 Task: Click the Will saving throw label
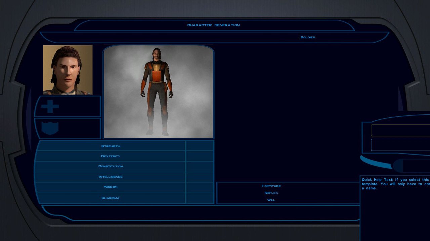[271, 200]
